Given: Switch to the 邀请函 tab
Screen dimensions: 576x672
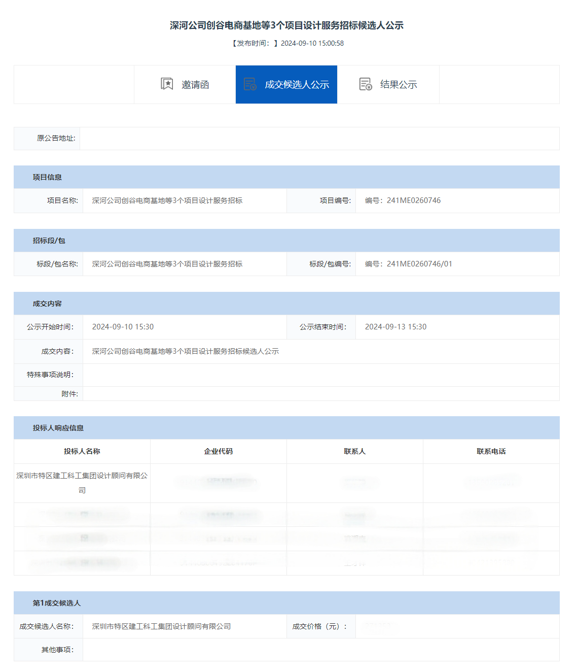Looking at the screenshot, I should click(185, 84).
